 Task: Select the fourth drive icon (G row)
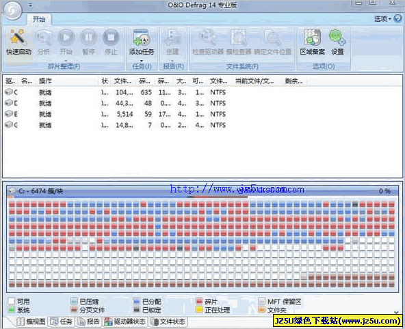[9, 125]
